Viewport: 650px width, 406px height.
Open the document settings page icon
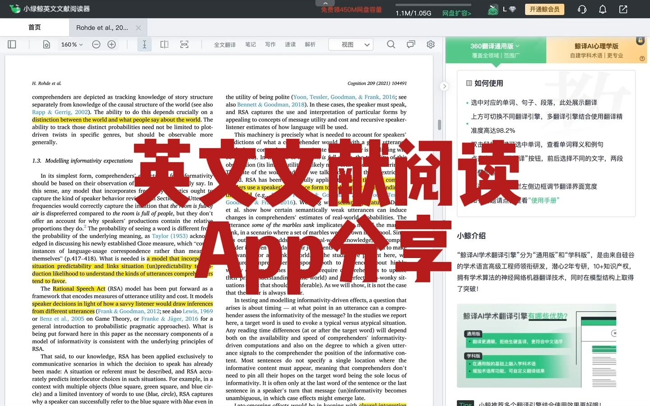coord(46,45)
